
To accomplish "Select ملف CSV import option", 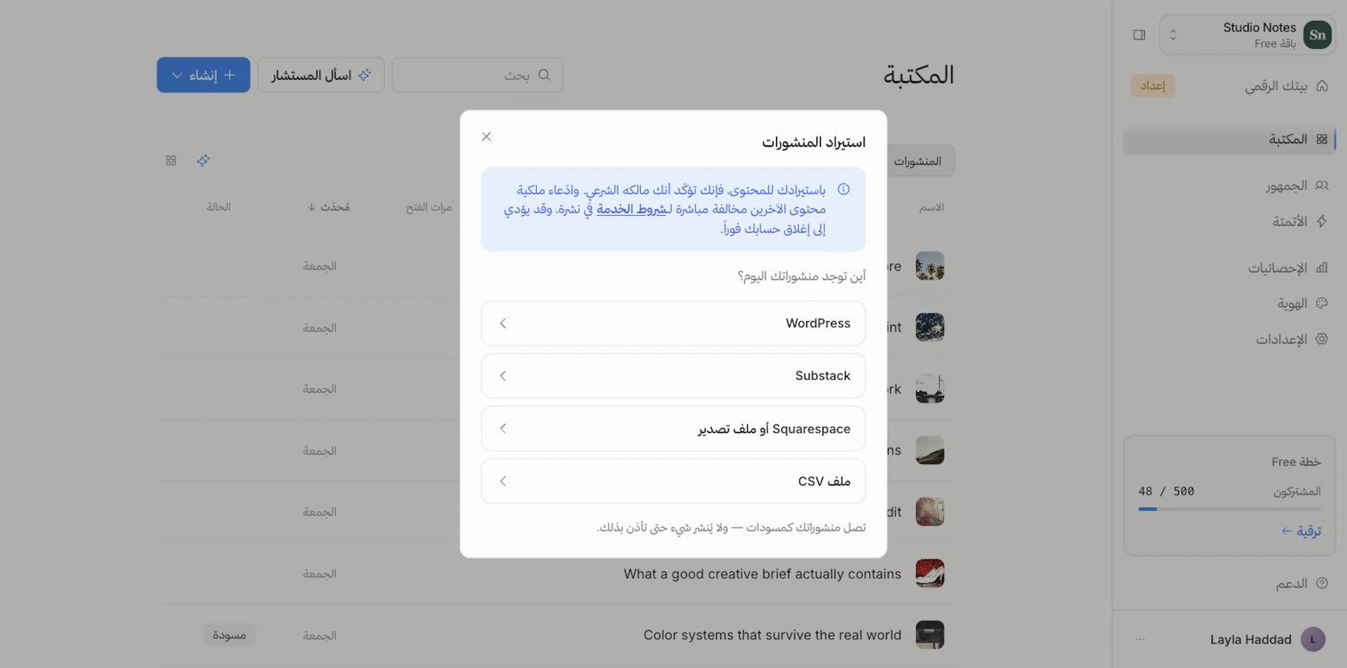I will pyautogui.click(x=673, y=481).
